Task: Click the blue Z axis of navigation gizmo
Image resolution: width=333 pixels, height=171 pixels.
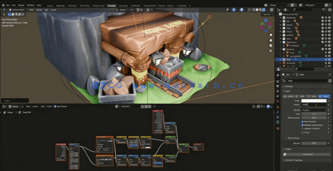Action: point(266,21)
